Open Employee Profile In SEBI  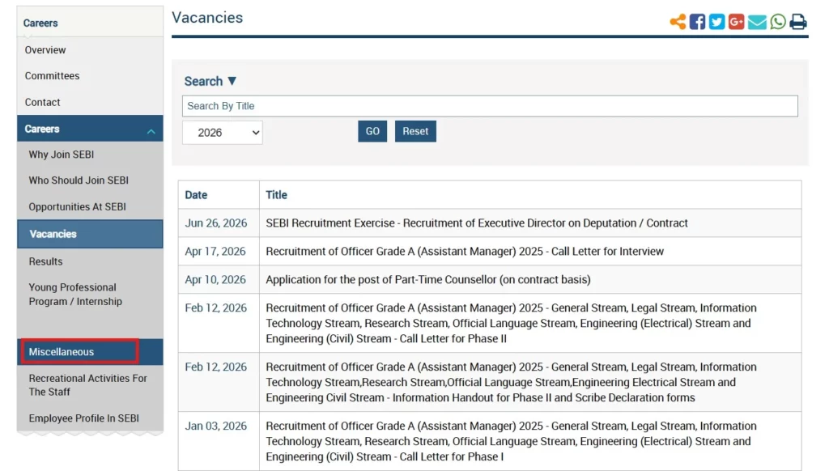tap(83, 418)
